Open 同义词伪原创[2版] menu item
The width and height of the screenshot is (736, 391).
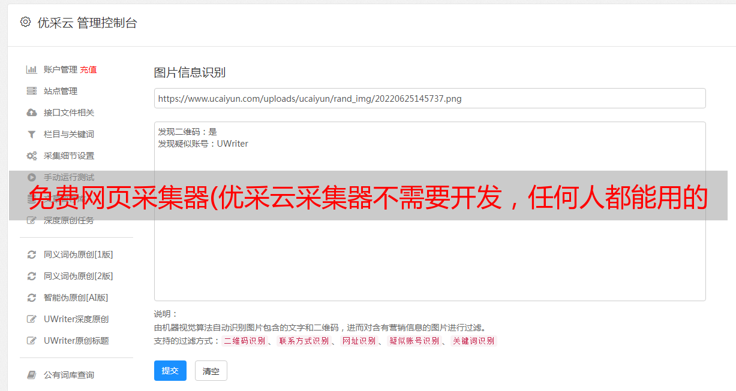click(x=79, y=276)
